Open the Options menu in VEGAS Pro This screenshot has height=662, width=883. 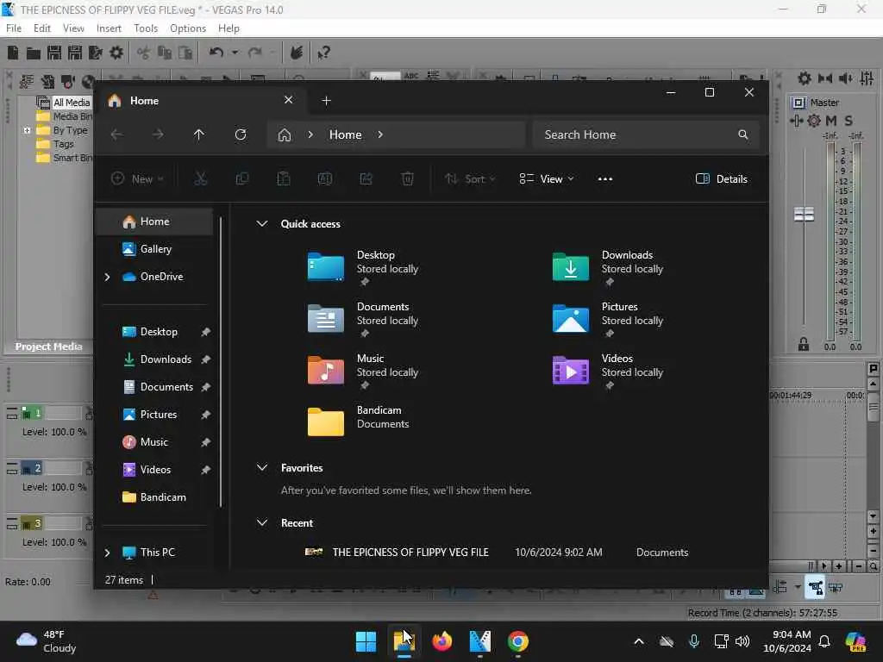[188, 28]
